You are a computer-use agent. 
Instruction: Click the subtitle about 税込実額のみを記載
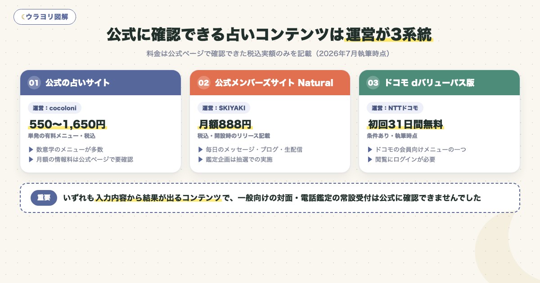(x=270, y=54)
